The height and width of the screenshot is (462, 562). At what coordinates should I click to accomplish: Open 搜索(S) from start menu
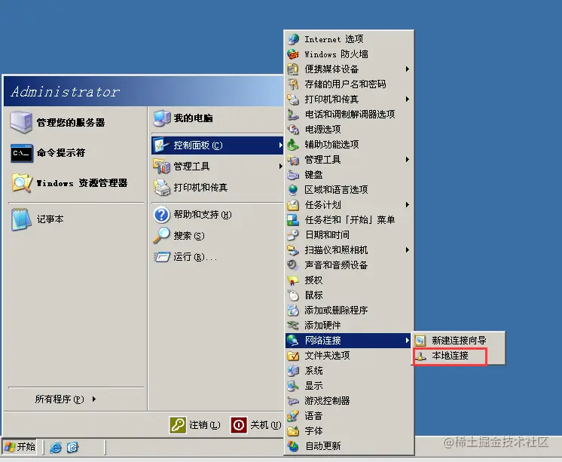click(x=217, y=236)
